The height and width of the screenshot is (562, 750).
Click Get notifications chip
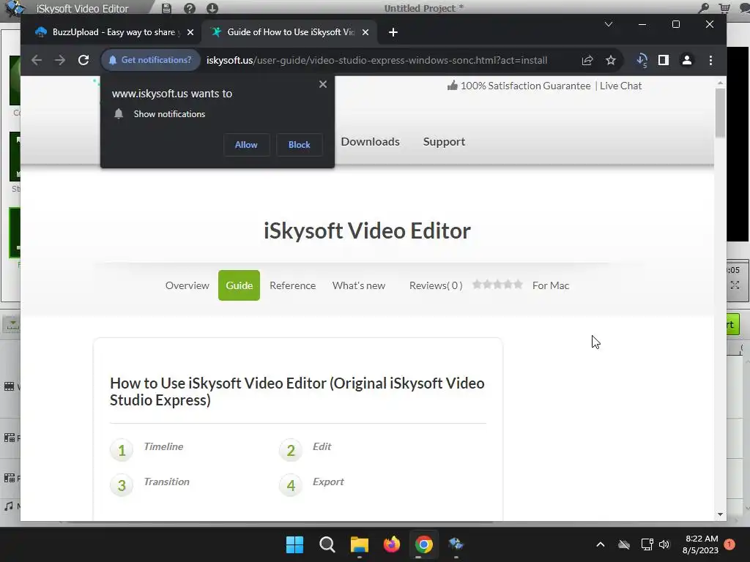pyautogui.click(x=151, y=60)
